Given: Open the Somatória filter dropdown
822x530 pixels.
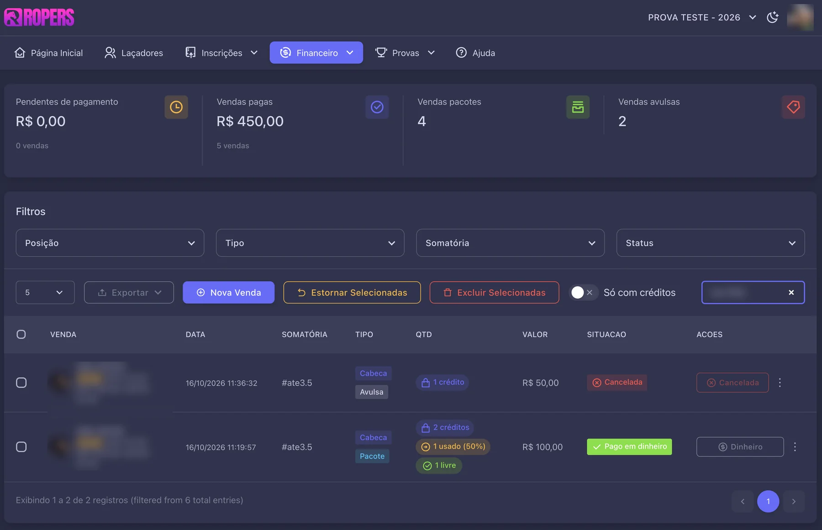Looking at the screenshot, I should pyautogui.click(x=510, y=243).
